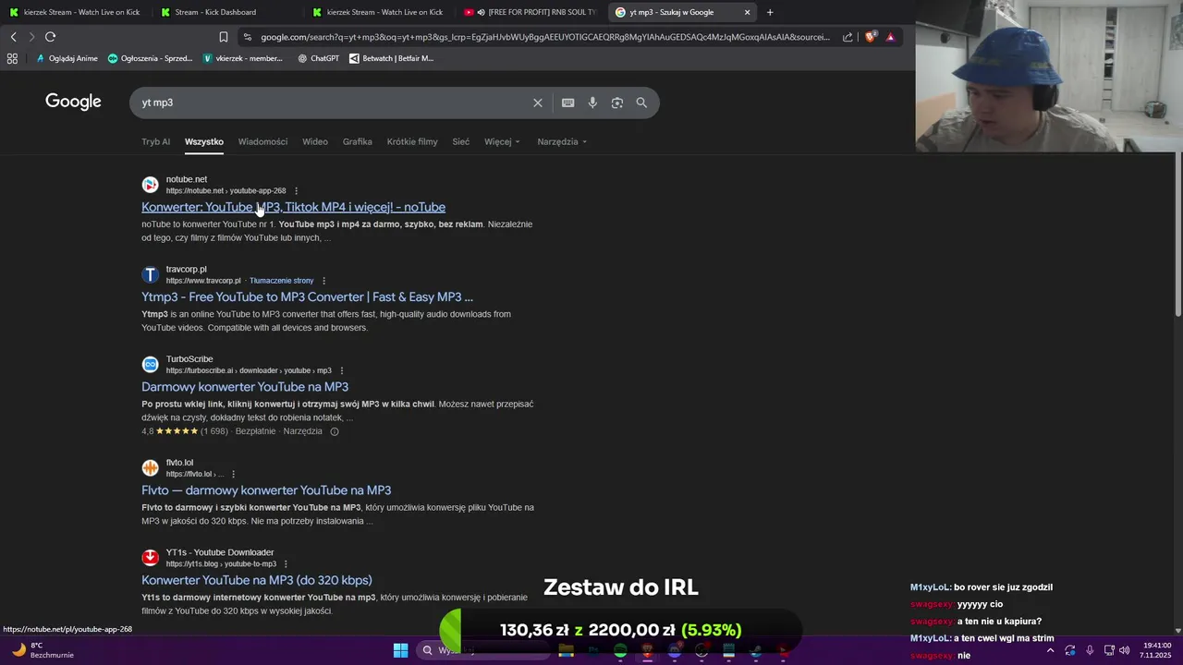Open the Brave Shields lion icon
This screenshot has width=1183, height=665.
coord(871,37)
